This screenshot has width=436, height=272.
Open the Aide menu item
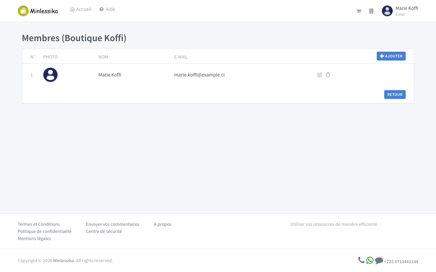click(107, 9)
